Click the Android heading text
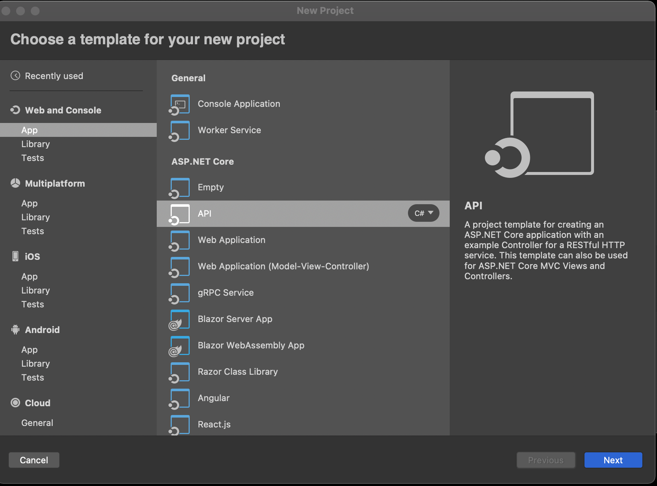657x486 pixels. tap(42, 330)
